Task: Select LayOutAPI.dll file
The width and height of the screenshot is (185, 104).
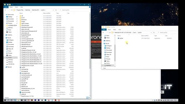Action: coord(25,69)
